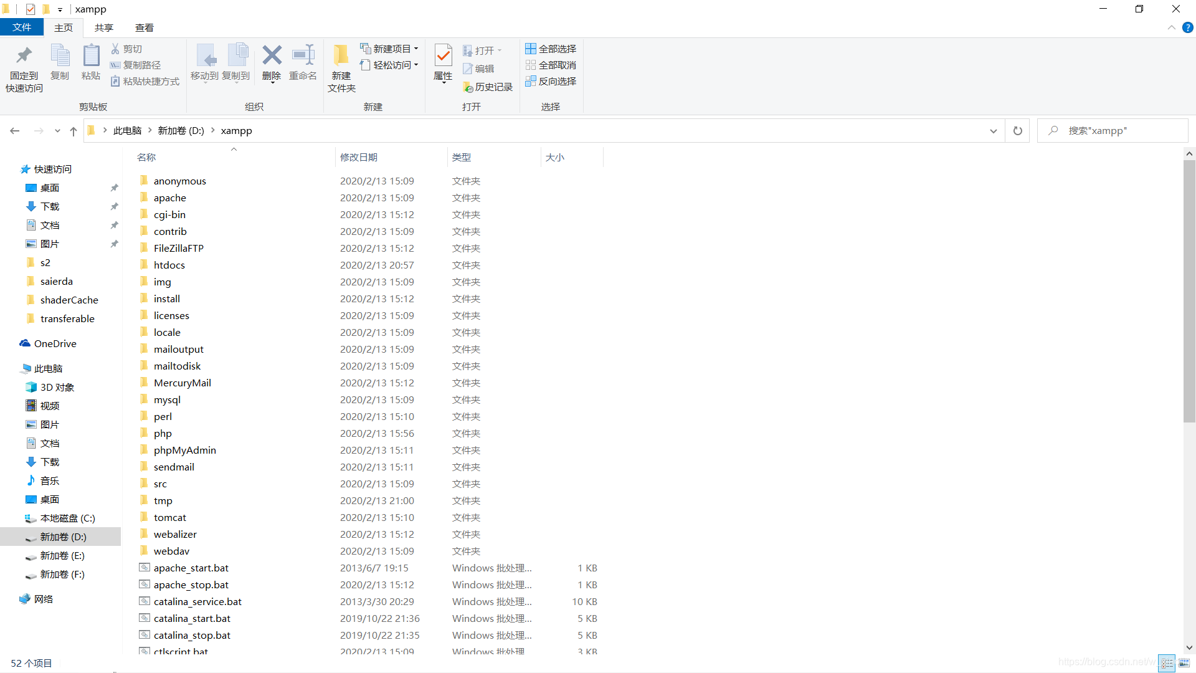
Task: Click the Edit item in Open group
Action: (478, 69)
